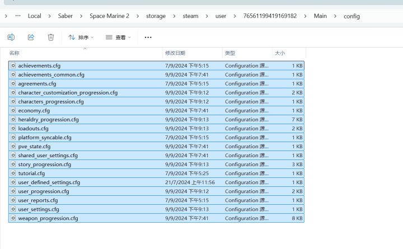Go to the Saber folder in breadcrumb
The image size is (403, 249).
(x=67, y=16)
